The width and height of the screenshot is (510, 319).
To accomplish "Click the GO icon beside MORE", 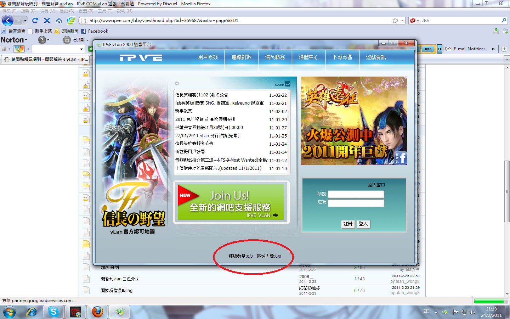I will (288, 84).
